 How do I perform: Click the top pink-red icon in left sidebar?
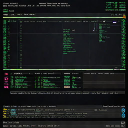pos(6,74)
